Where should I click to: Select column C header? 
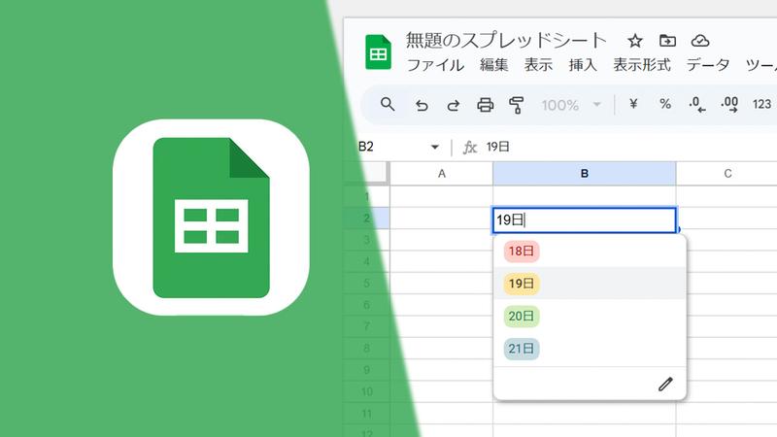(726, 174)
